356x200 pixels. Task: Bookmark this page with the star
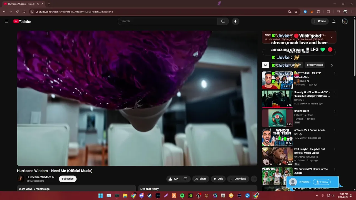[296, 12]
